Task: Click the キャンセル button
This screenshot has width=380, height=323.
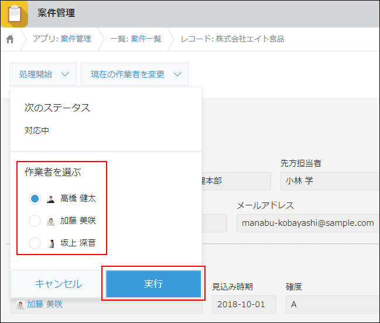Action: tap(58, 284)
